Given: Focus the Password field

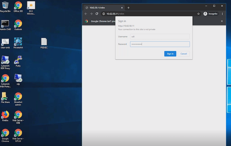Looking at the screenshot, I should coord(160,44).
